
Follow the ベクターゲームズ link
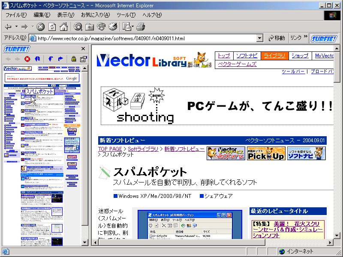(x=238, y=64)
